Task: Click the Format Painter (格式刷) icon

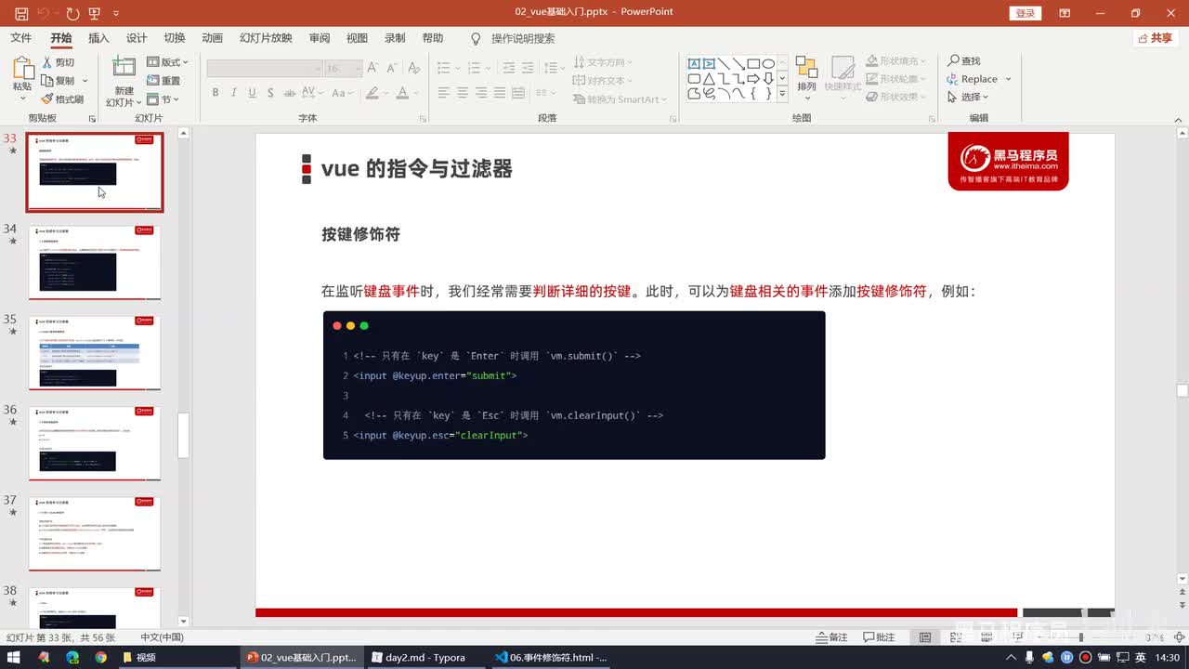Action: (47, 98)
